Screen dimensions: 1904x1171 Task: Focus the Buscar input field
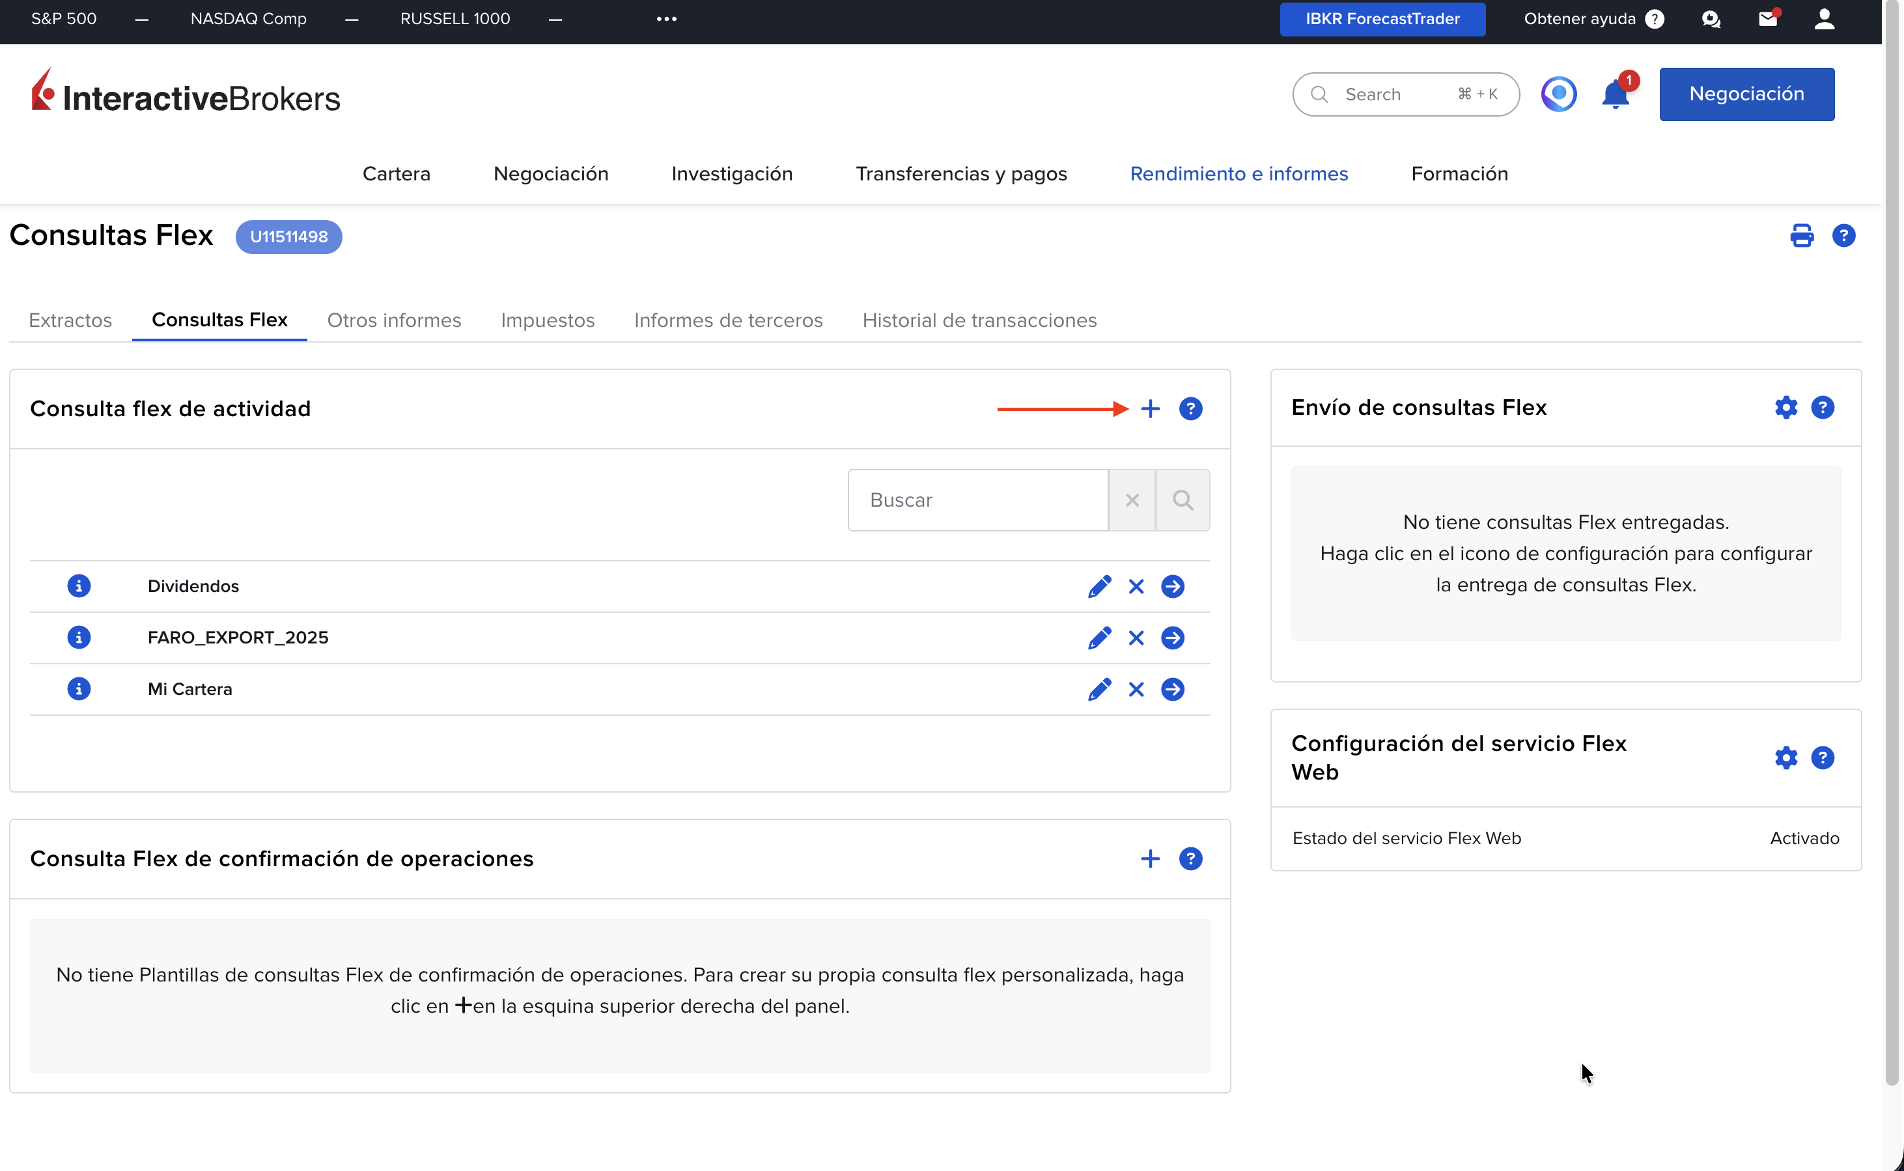point(978,500)
